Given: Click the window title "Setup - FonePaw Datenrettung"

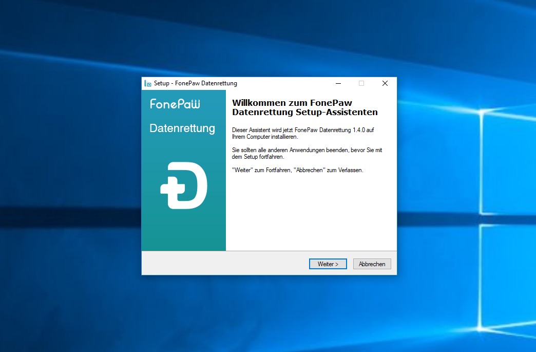Looking at the screenshot, I should 196,83.
